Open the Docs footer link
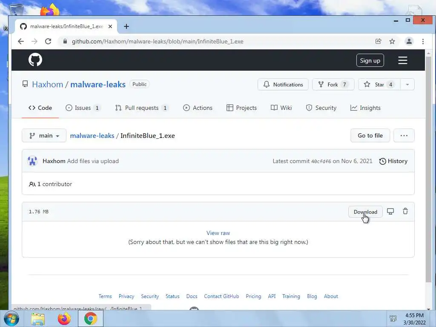Viewport: 436px width, 327px height. point(192,296)
